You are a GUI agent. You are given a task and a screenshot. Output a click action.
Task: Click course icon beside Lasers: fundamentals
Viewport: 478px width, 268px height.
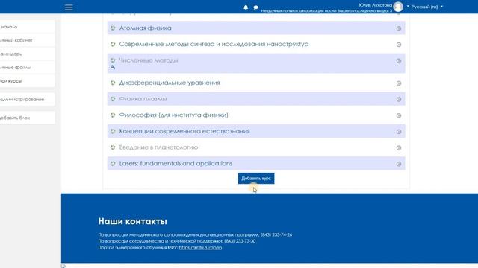[113, 164]
